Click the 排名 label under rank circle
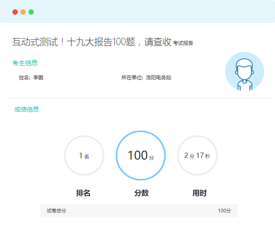Image resolution: width=275 pixels, height=235 pixels. pyautogui.click(x=84, y=193)
